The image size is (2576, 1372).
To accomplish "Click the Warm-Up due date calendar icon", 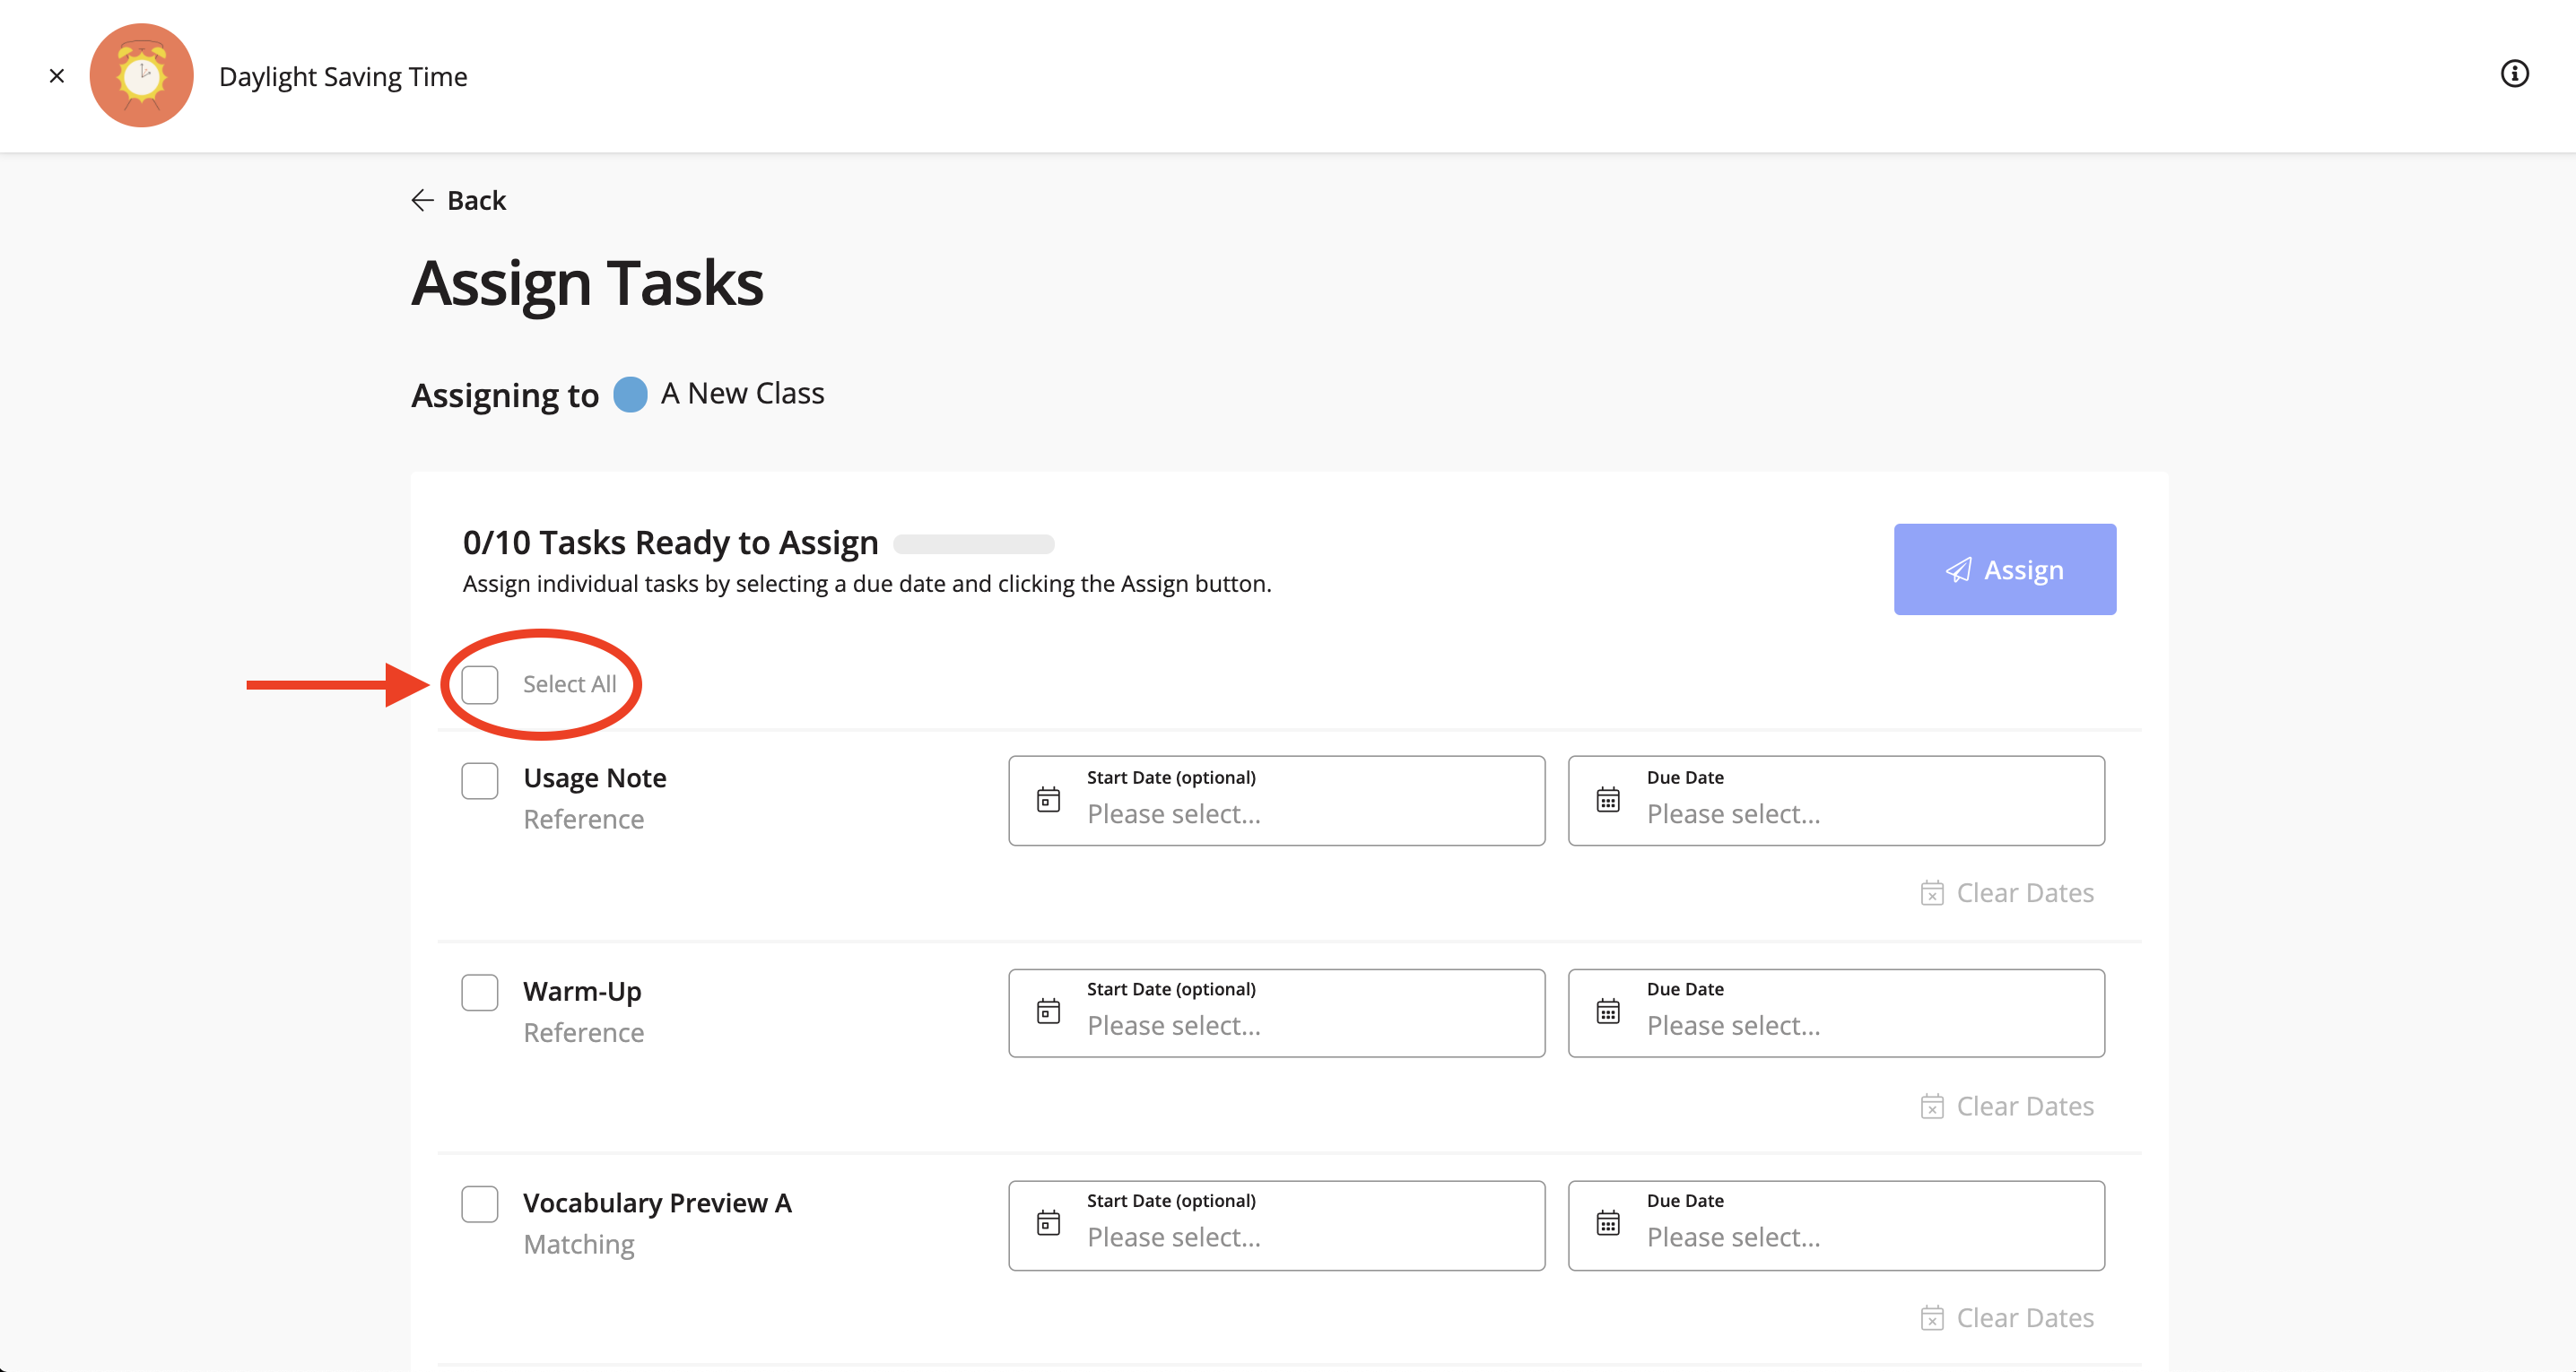I will [x=1608, y=1012].
